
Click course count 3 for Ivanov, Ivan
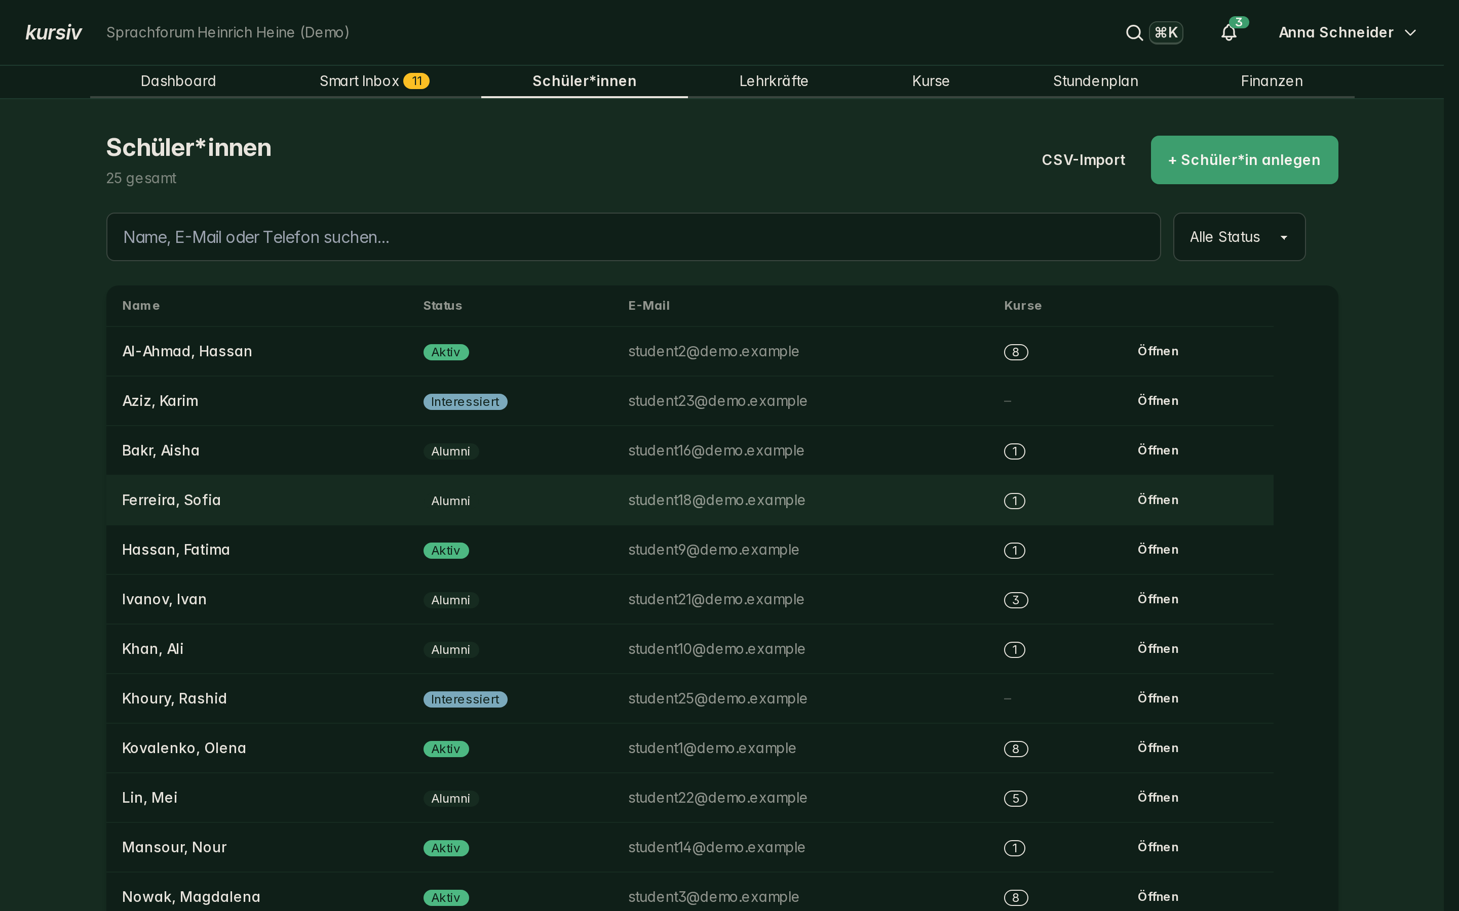click(x=1015, y=600)
